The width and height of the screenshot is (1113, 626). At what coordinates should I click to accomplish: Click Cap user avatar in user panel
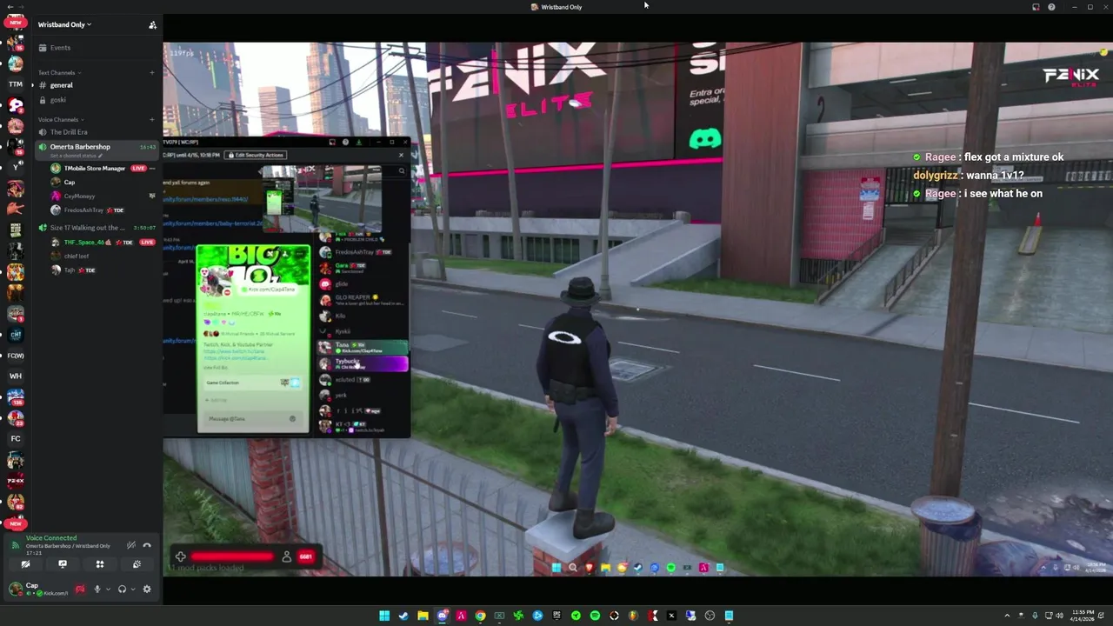(16, 589)
